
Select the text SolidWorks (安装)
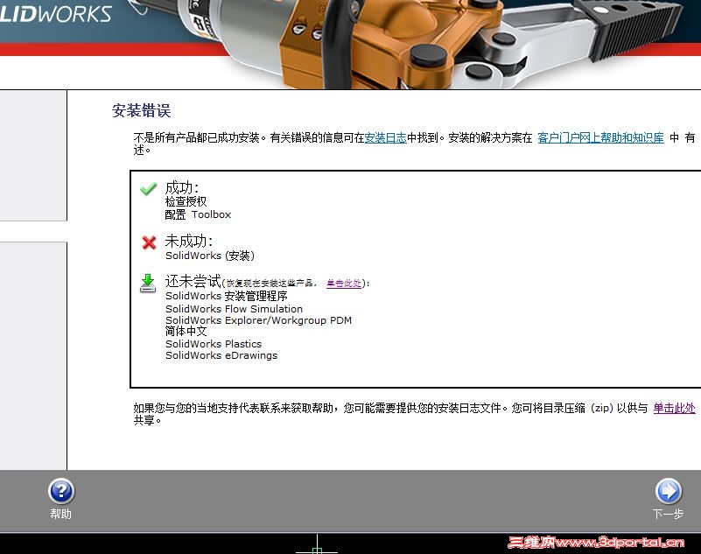pyautogui.click(x=210, y=256)
